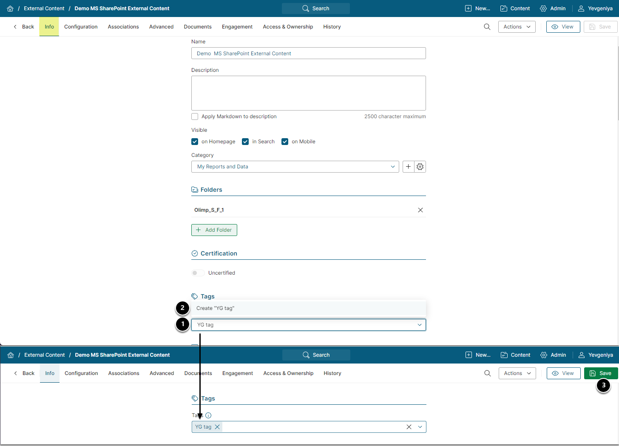619x446 pixels.
Task: Open category settings gear icon
Action: click(x=420, y=167)
